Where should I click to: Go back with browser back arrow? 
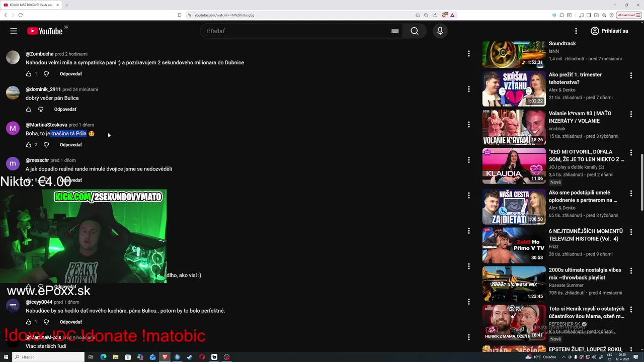6,15
